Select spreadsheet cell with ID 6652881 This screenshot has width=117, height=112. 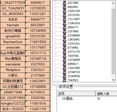click(x=38, y=25)
